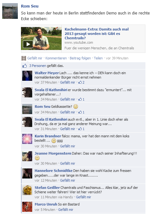Click the thumbs-up icon beside '3 Personen'

[x=25, y=66]
